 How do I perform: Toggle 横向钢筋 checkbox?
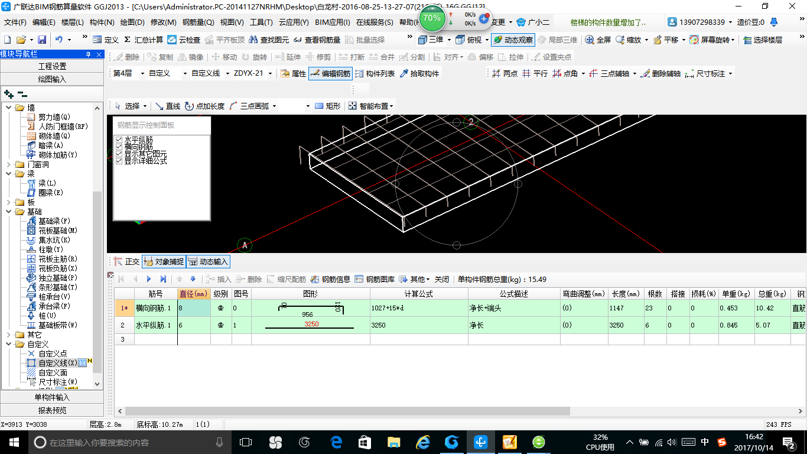coord(119,147)
